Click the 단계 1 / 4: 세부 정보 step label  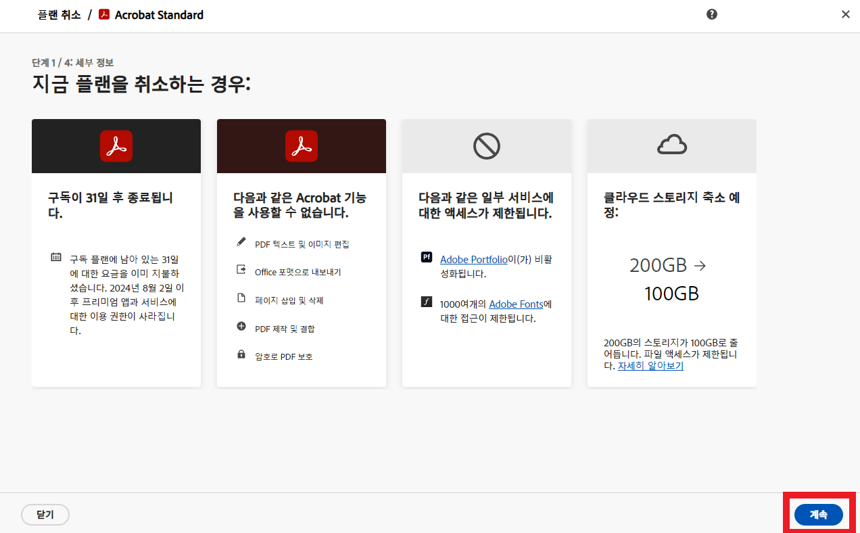coord(72,62)
